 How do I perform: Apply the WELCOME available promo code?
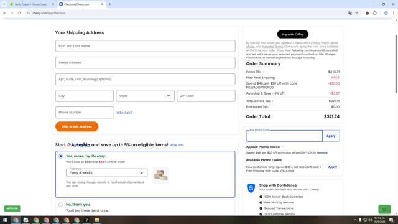333,167
